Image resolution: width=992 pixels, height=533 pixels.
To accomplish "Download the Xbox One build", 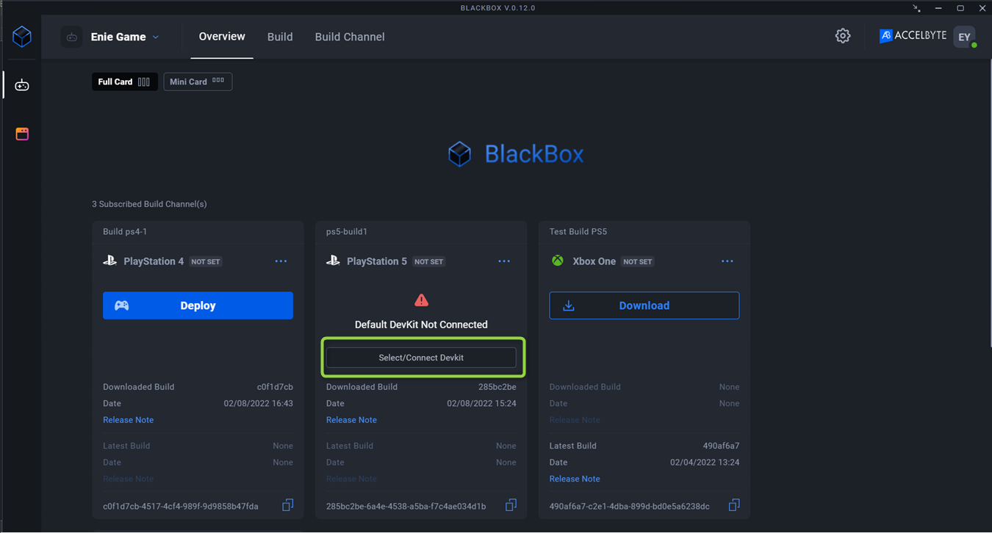I will pyautogui.click(x=644, y=305).
